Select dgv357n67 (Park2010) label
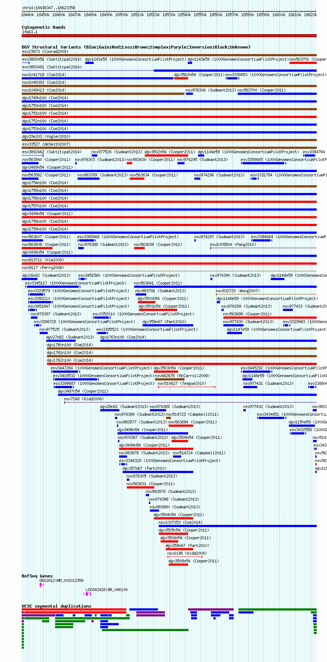 [144, 468]
